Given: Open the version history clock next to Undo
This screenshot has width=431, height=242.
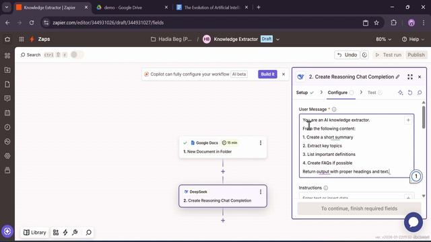Looking at the screenshot, I should coord(364,55).
